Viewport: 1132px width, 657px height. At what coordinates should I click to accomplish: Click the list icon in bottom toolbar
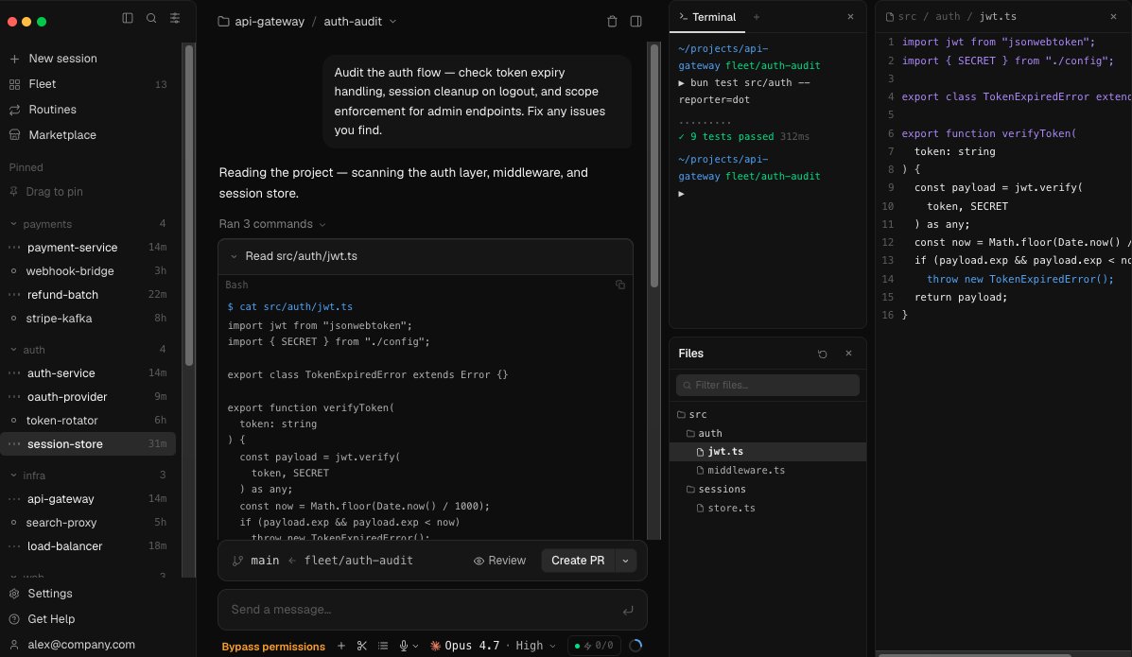tap(383, 647)
